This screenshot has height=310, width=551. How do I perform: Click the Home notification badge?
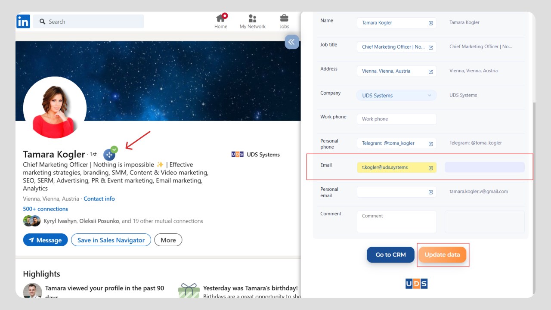point(225,16)
